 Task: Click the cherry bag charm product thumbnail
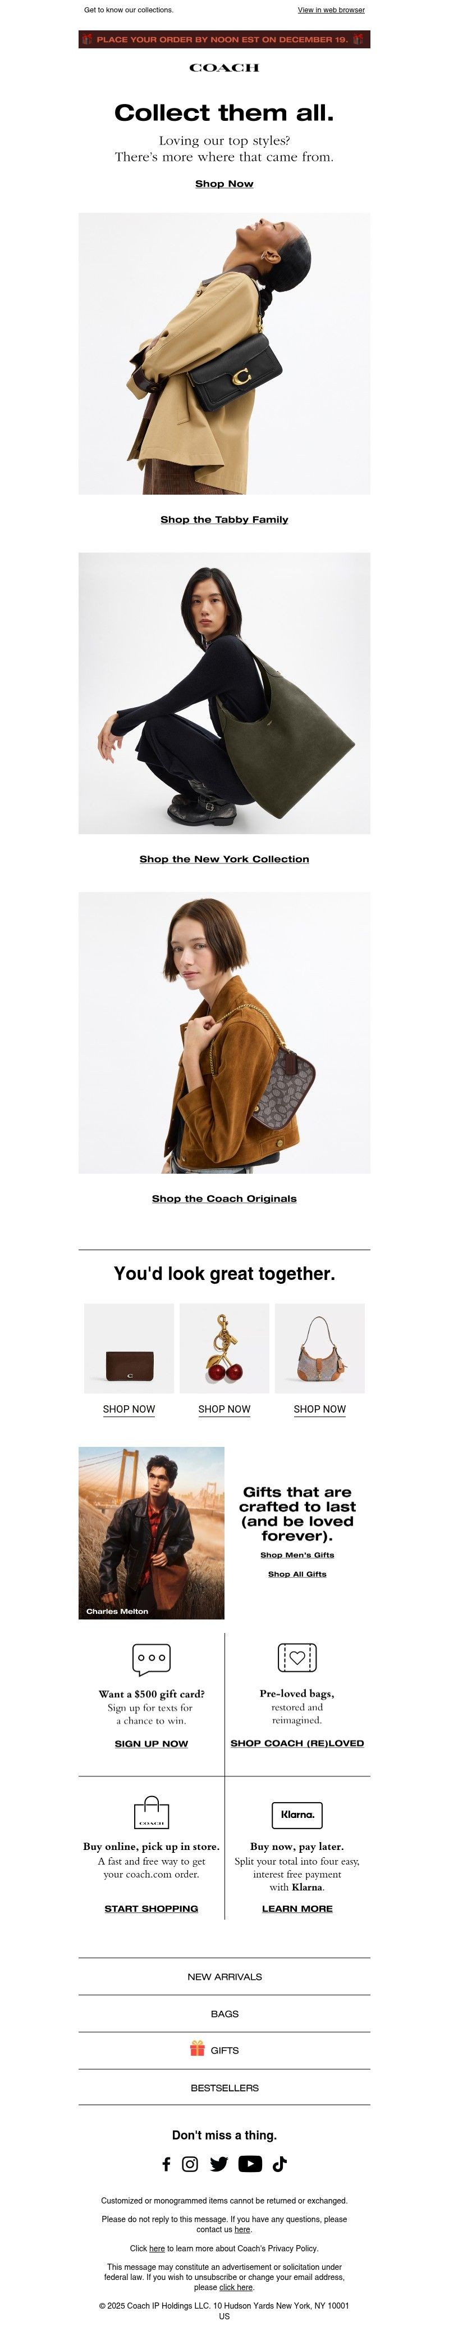coord(224,1349)
